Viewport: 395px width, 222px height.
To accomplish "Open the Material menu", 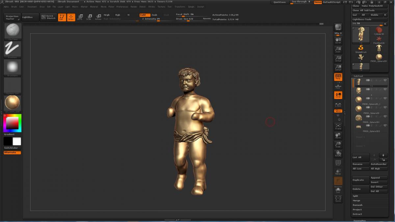I will pos(94,7).
